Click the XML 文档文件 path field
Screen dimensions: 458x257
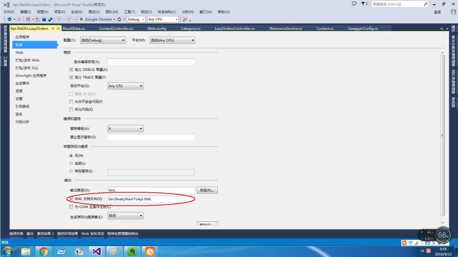(151, 199)
